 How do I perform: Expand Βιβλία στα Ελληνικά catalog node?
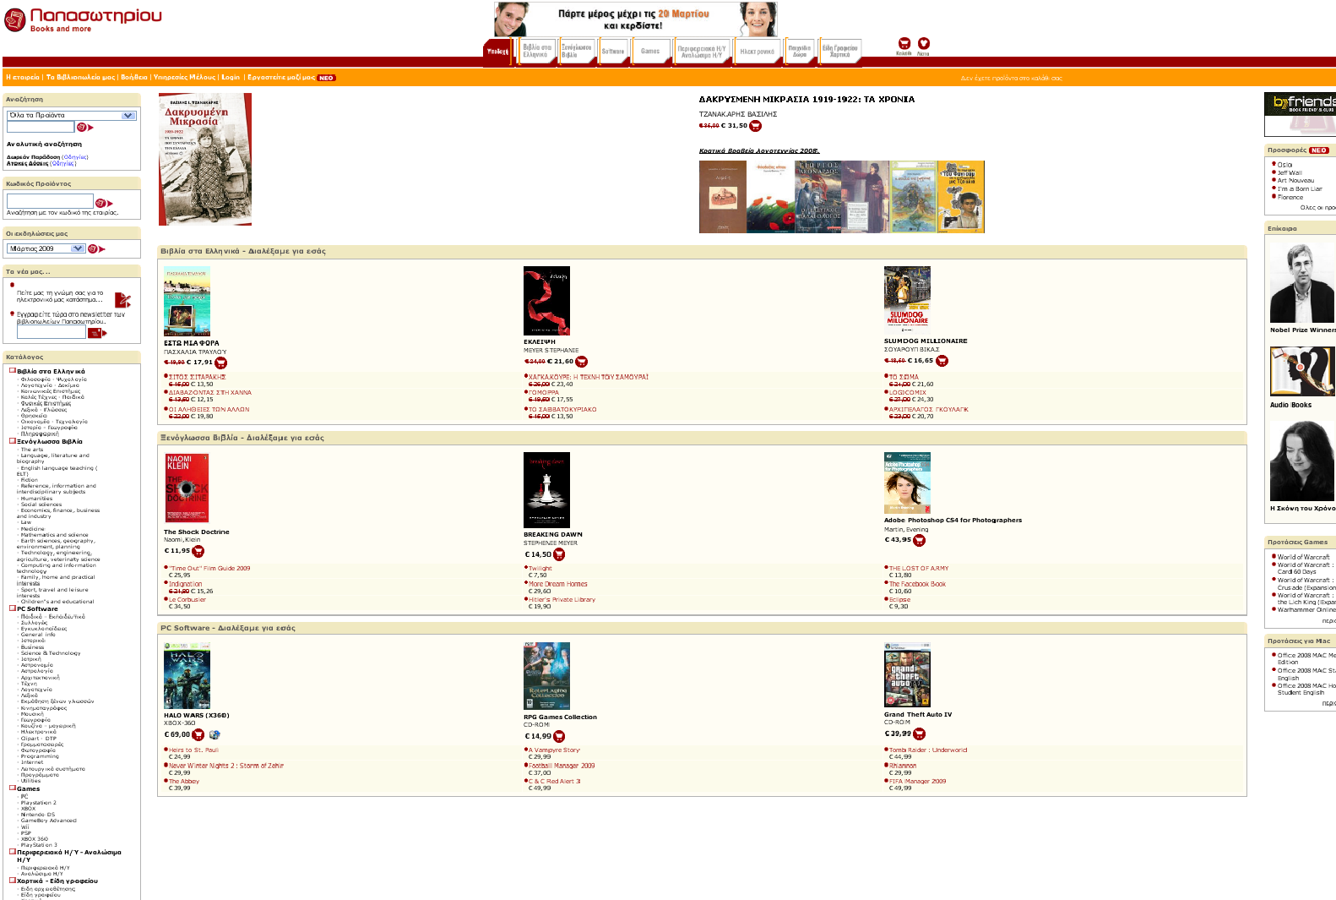[13, 370]
